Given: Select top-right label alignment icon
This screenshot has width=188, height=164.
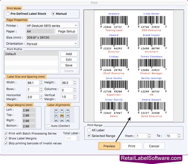Looking at the screenshot, I should pos(67,111).
